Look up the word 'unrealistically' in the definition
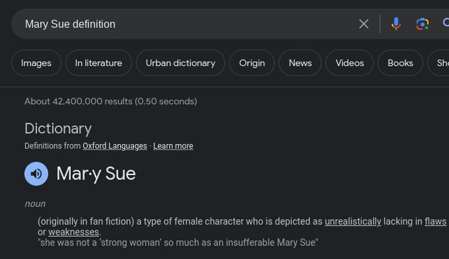The width and height of the screenshot is (449, 259). (x=353, y=221)
